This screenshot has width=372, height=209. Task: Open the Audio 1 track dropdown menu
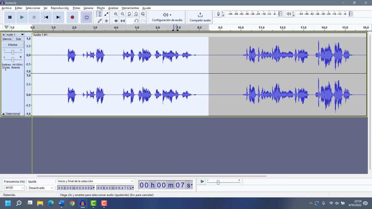tap(15, 35)
